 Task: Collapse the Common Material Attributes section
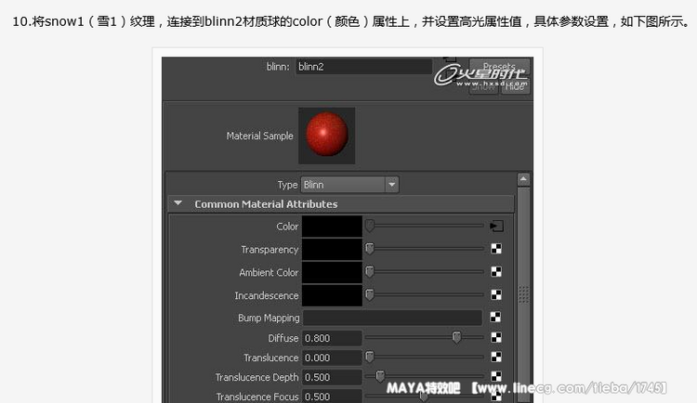pyautogui.click(x=177, y=204)
